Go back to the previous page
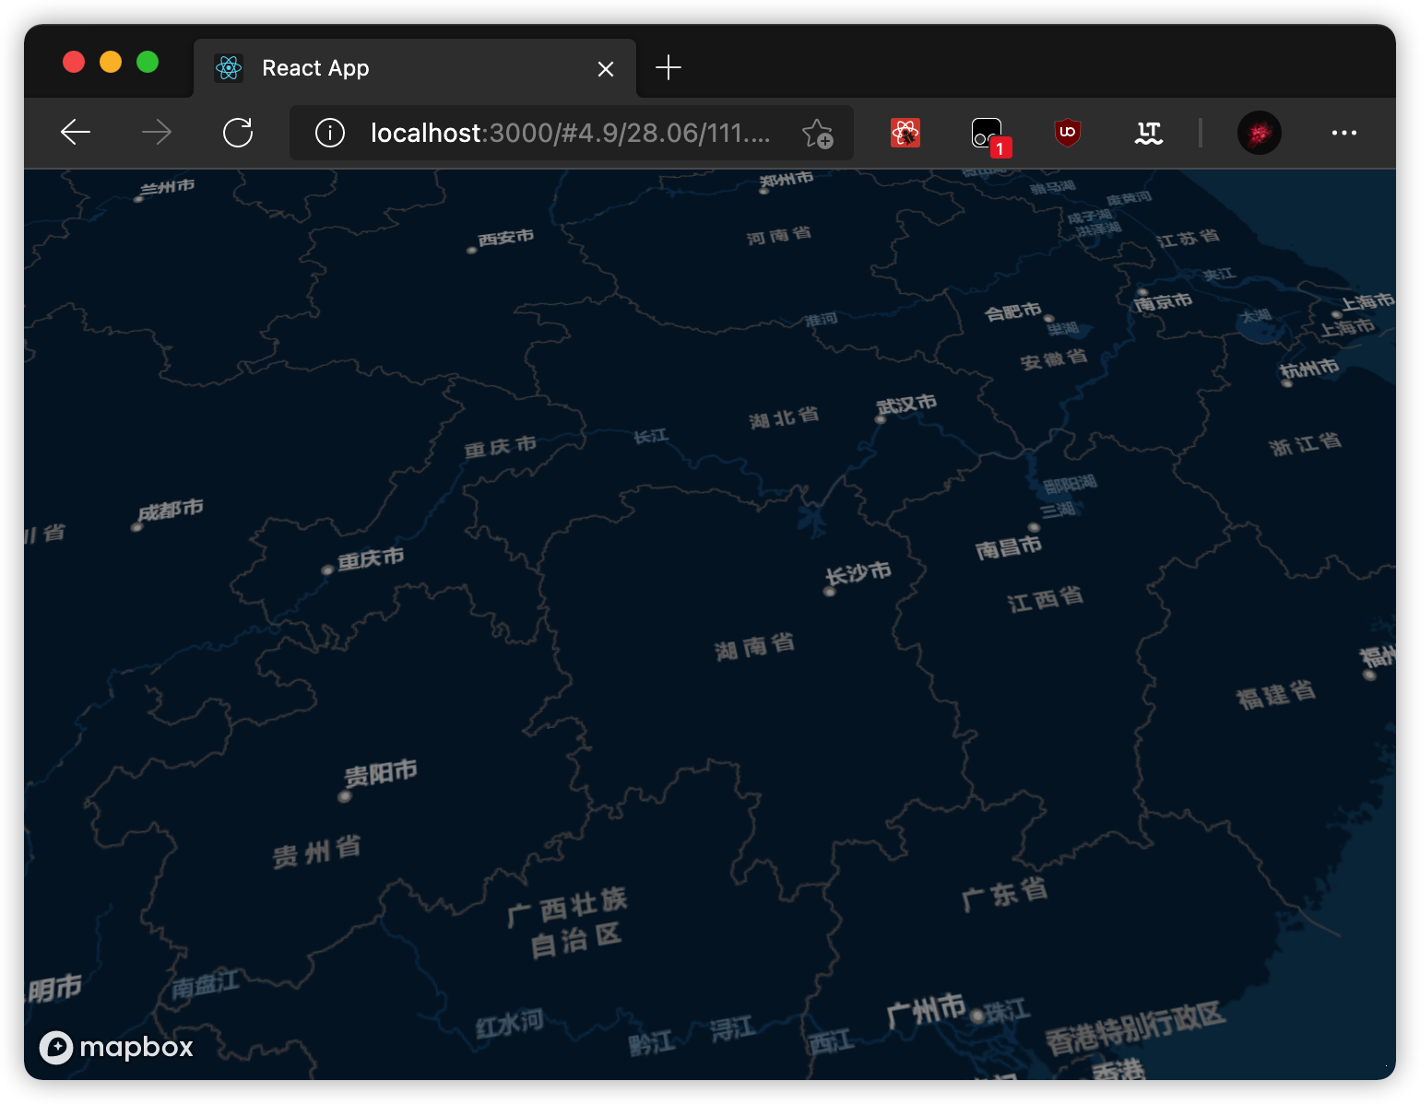 coord(76,133)
